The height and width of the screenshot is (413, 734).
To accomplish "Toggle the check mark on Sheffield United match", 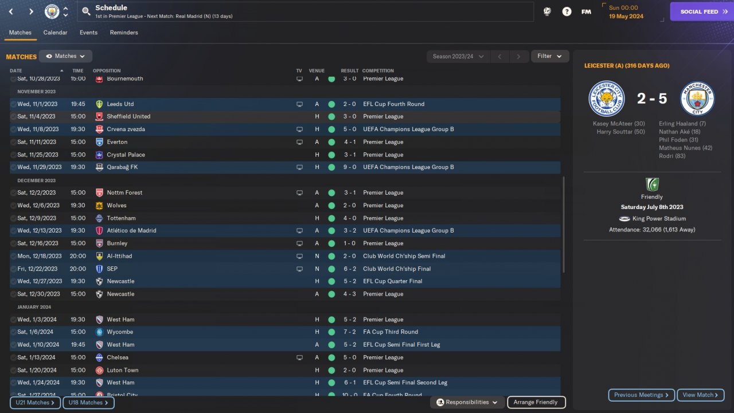I will 13,117.
